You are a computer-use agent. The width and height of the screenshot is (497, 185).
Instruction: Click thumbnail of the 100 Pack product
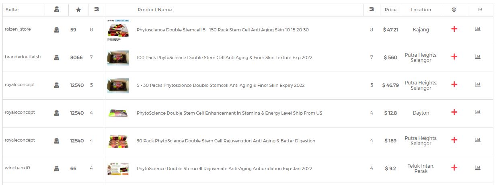click(x=118, y=58)
